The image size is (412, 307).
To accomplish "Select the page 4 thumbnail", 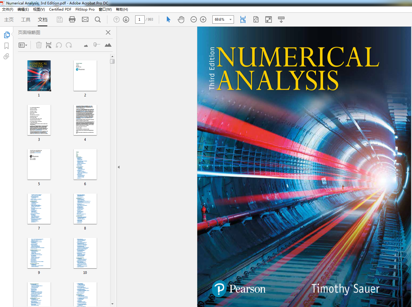I will point(85,120).
